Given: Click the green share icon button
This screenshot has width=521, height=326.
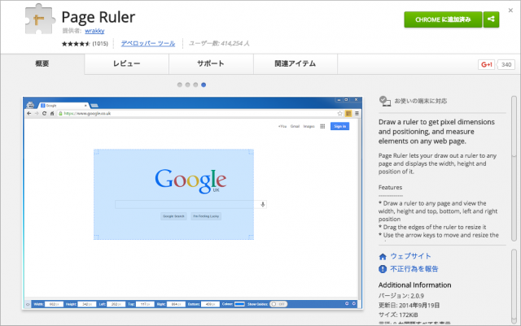Looking at the screenshot, I should tap(491, 20).
